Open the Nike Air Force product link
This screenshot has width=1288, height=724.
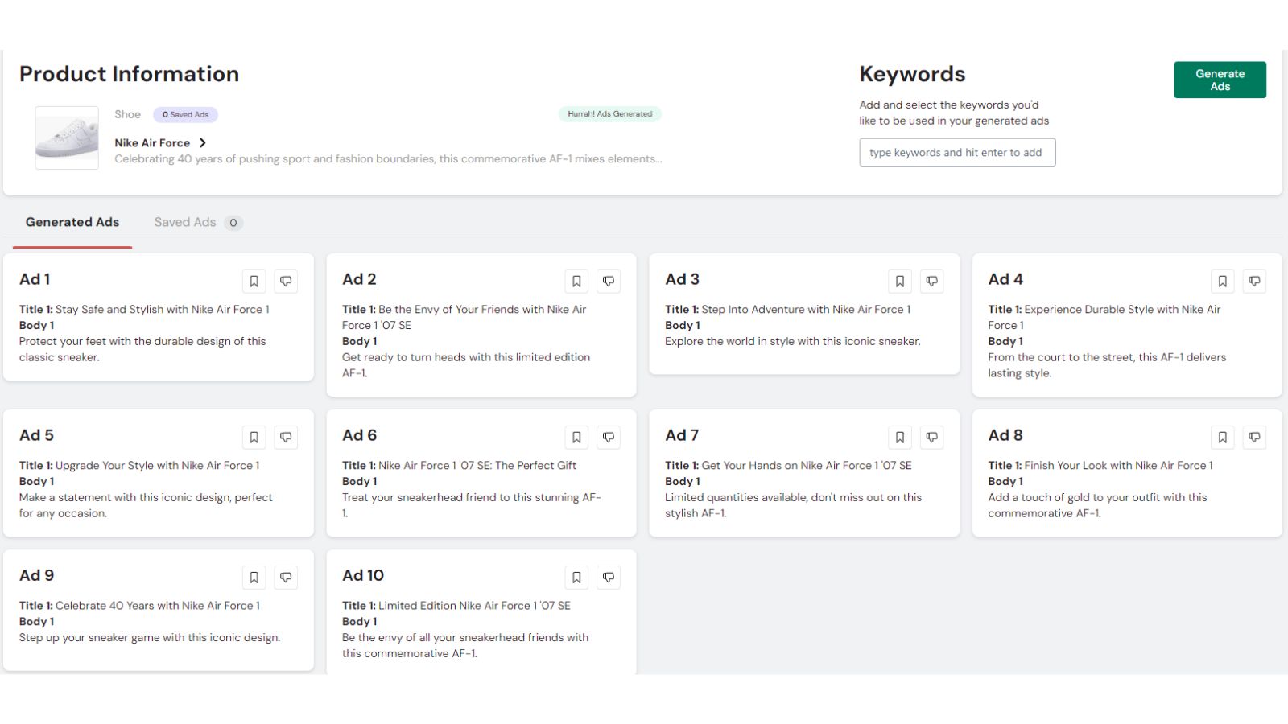pos(152,142)
